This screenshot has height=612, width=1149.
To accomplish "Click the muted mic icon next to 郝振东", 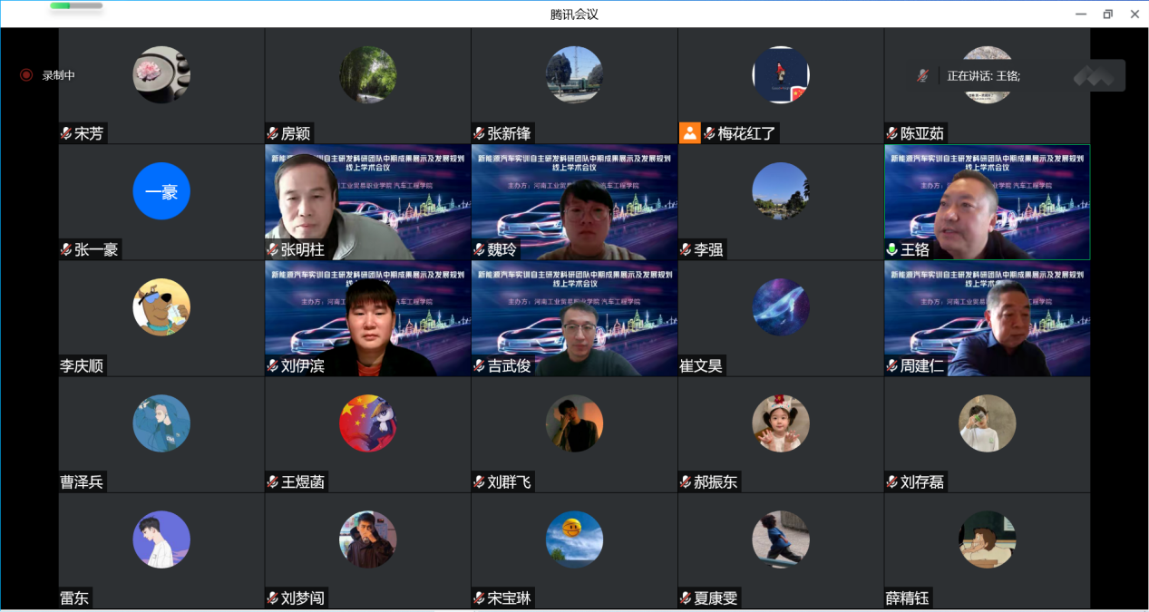I will click(686, 482).
